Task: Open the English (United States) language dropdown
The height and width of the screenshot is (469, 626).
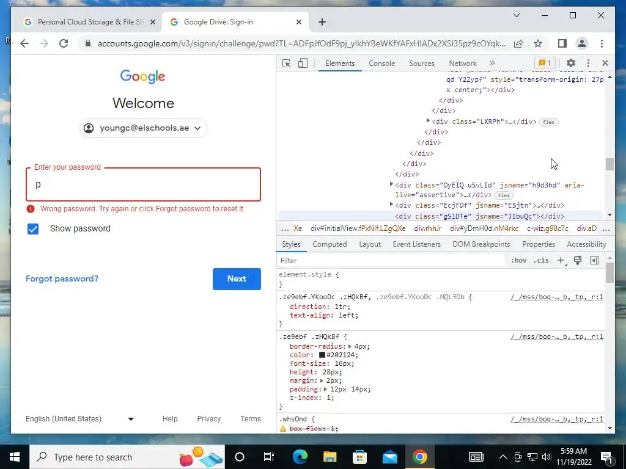Action: [x=80, y=419]
